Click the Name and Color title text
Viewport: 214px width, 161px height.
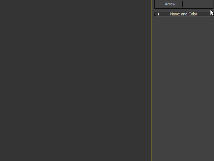pyautogui.click(x=183, y=14)
